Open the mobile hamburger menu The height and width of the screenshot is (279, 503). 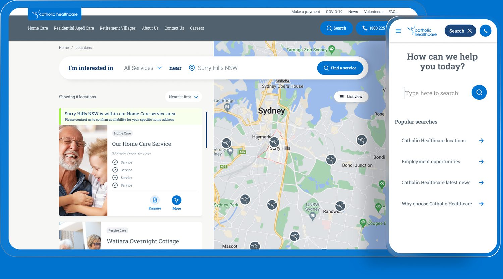pyautogui.click(x=398, y=31)
